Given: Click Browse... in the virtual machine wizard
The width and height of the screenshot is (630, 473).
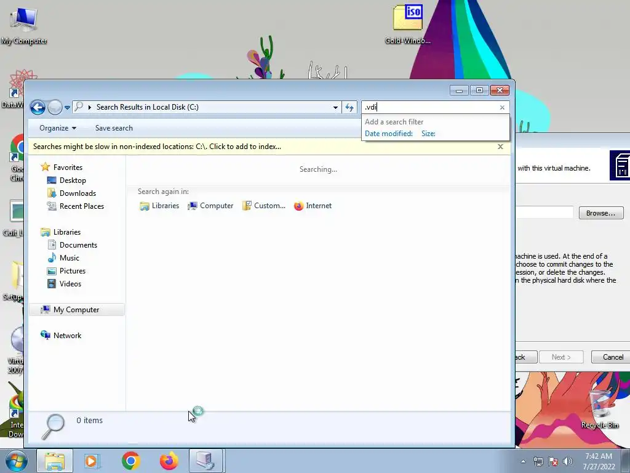Looking at the screenshot, I should 600,213.
